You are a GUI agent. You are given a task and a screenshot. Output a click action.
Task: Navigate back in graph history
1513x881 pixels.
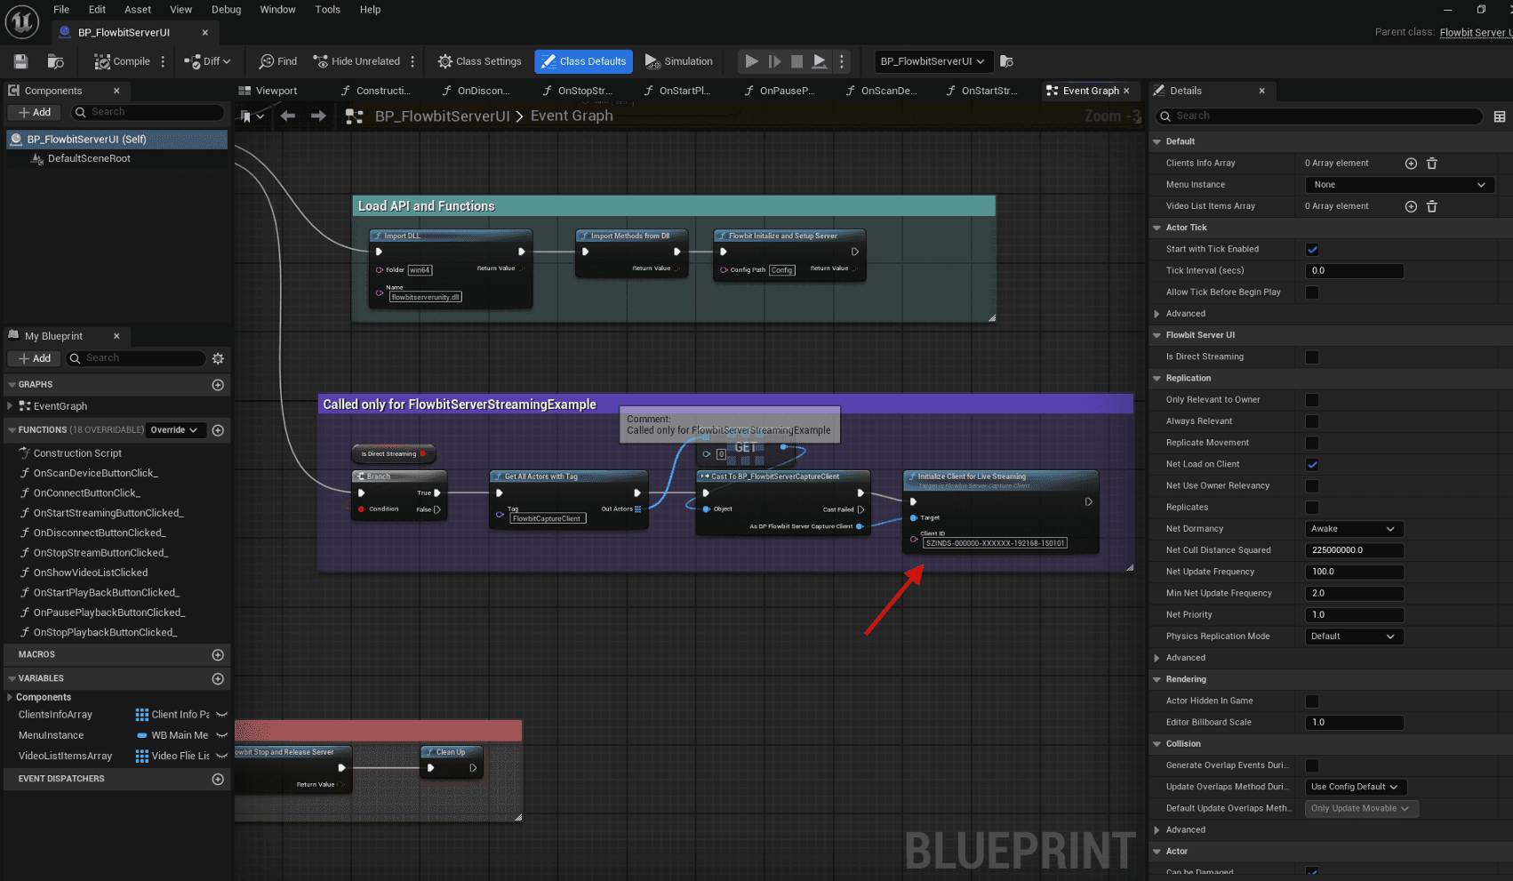287,116
